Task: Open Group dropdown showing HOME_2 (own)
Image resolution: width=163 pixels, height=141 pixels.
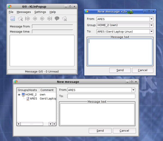Action: pos(152,25)
